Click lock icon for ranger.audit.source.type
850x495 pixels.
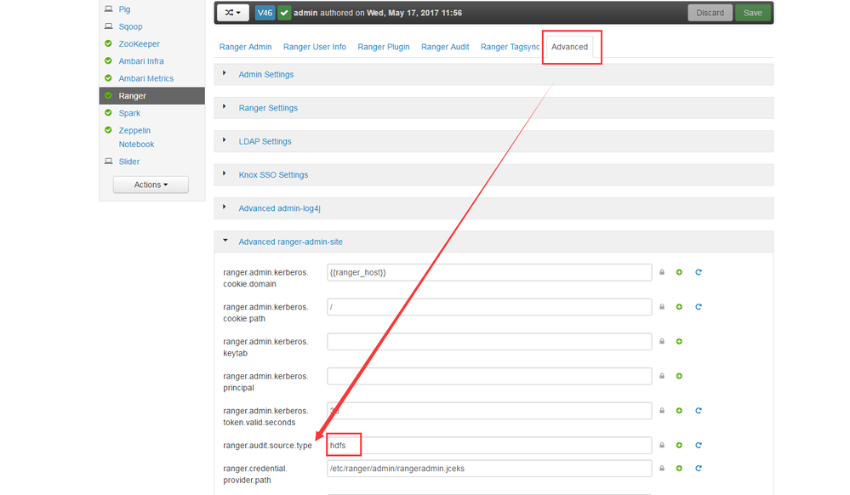[662, 445]
